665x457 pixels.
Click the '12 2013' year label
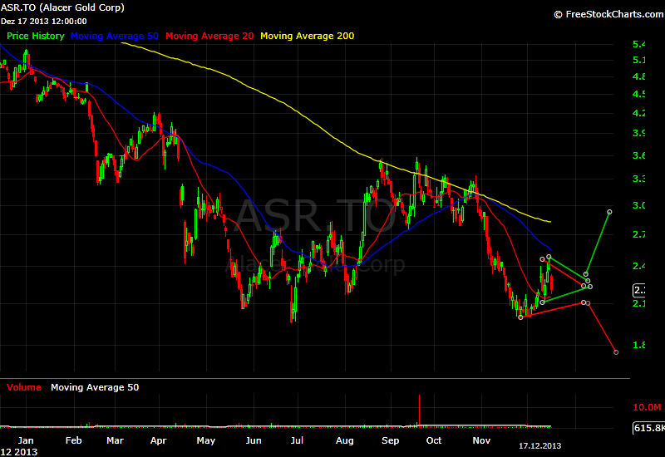click(x=18, y=452)
